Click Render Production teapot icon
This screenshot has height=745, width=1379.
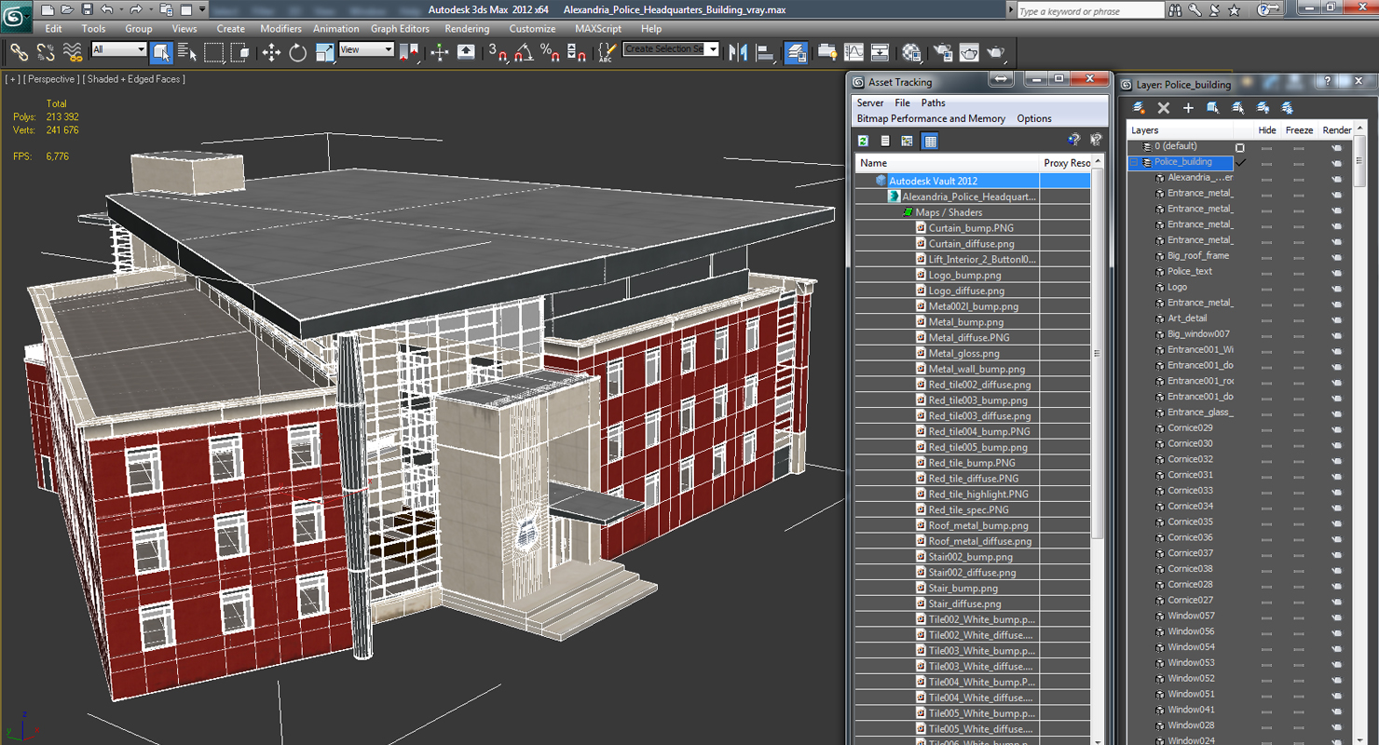[996, 52]
